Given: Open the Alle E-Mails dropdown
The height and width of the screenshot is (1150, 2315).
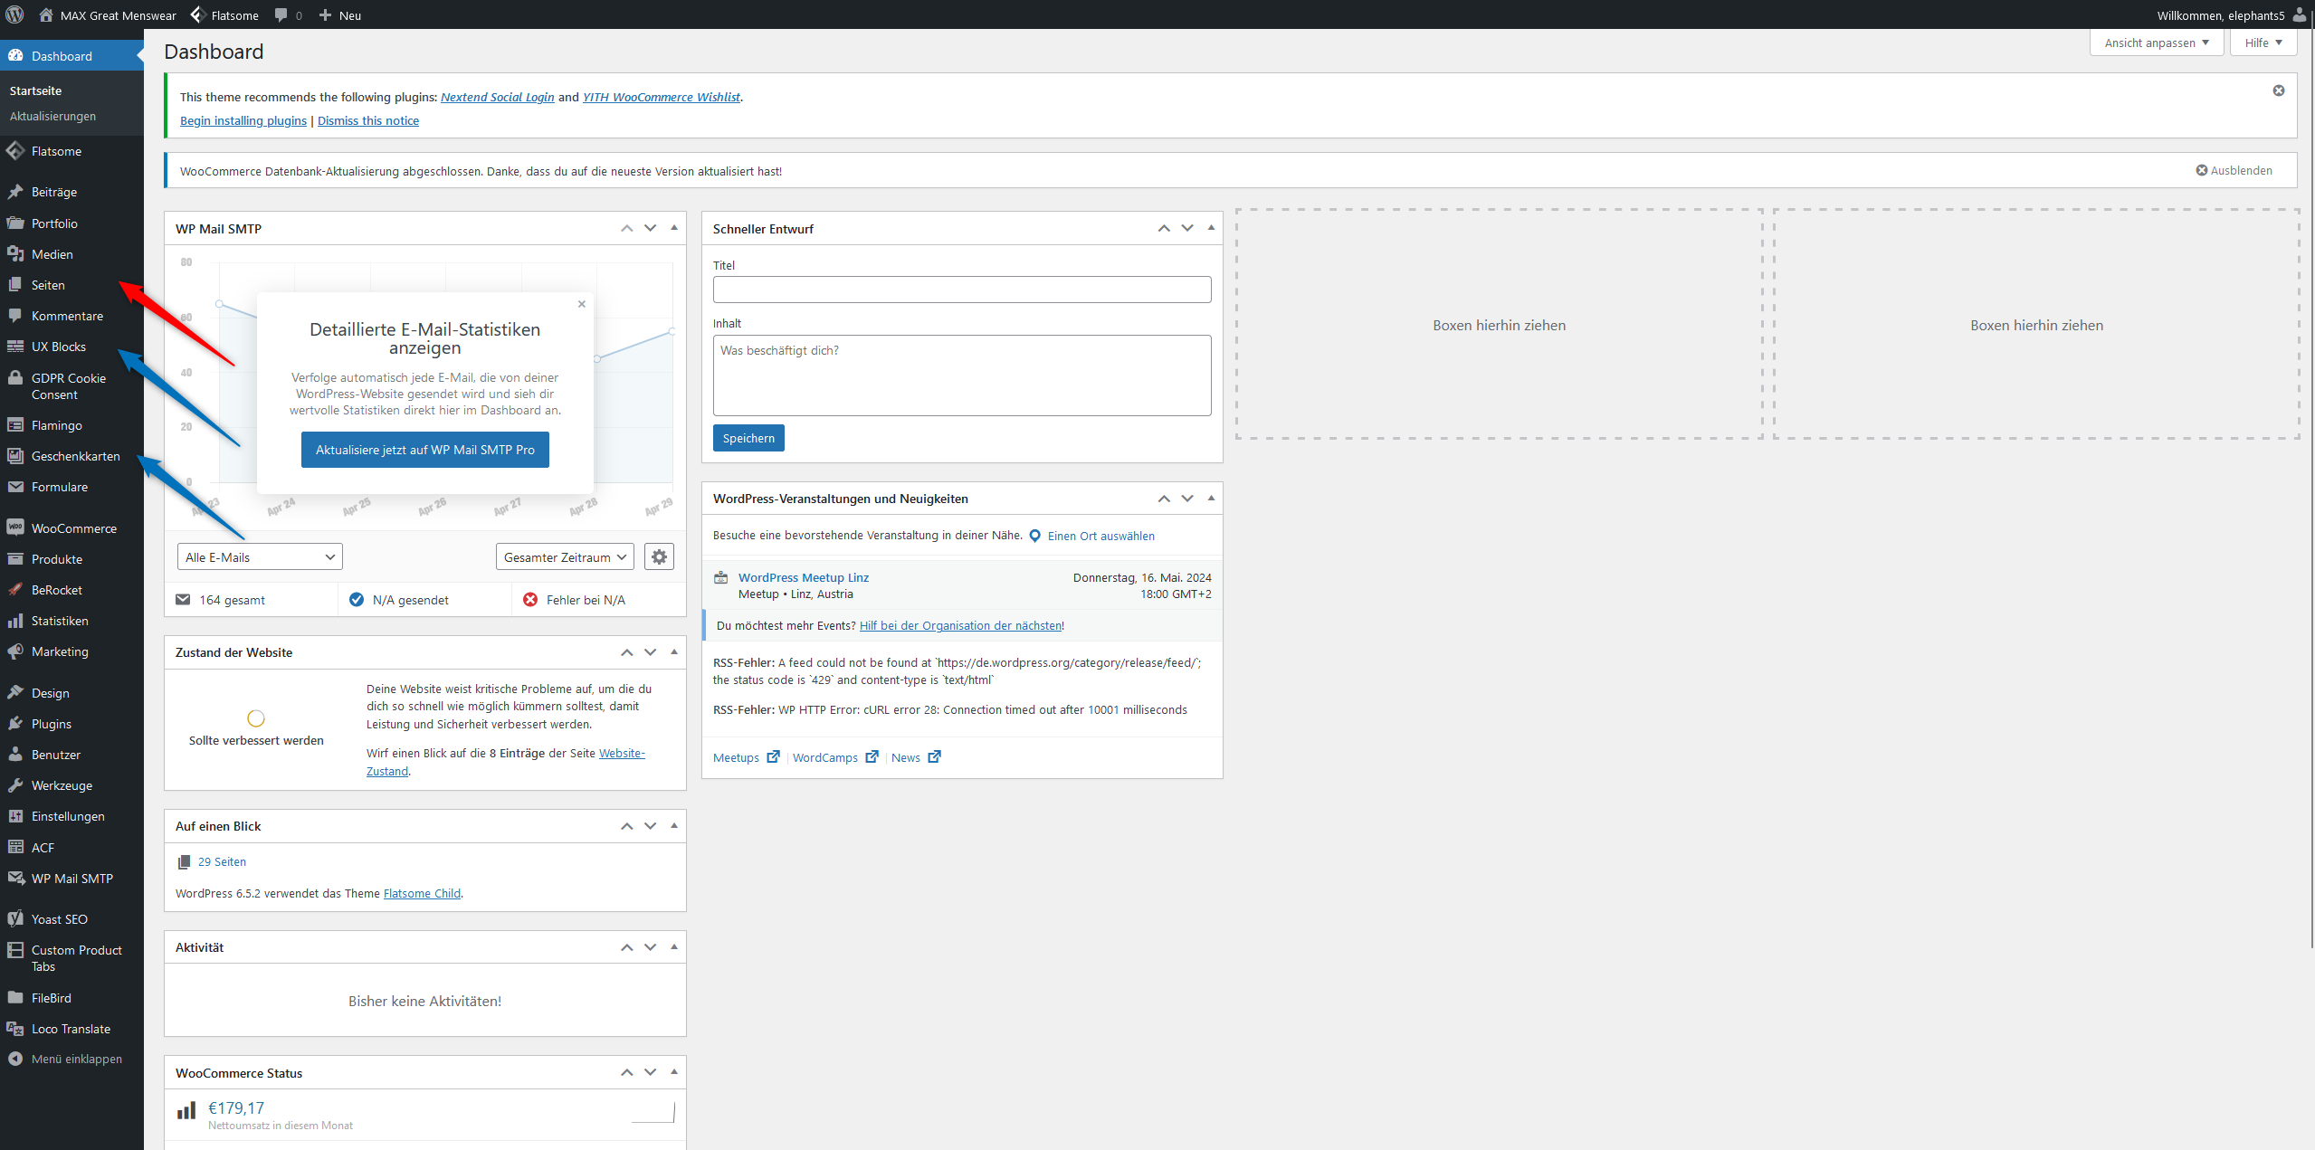Looking at the screenshot, I should (x=260, y=556).
